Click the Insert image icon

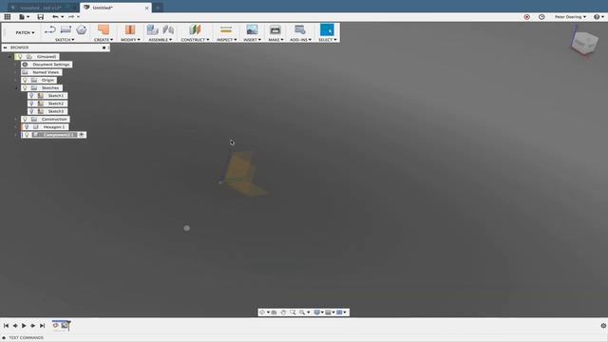[x=252, y=29]
